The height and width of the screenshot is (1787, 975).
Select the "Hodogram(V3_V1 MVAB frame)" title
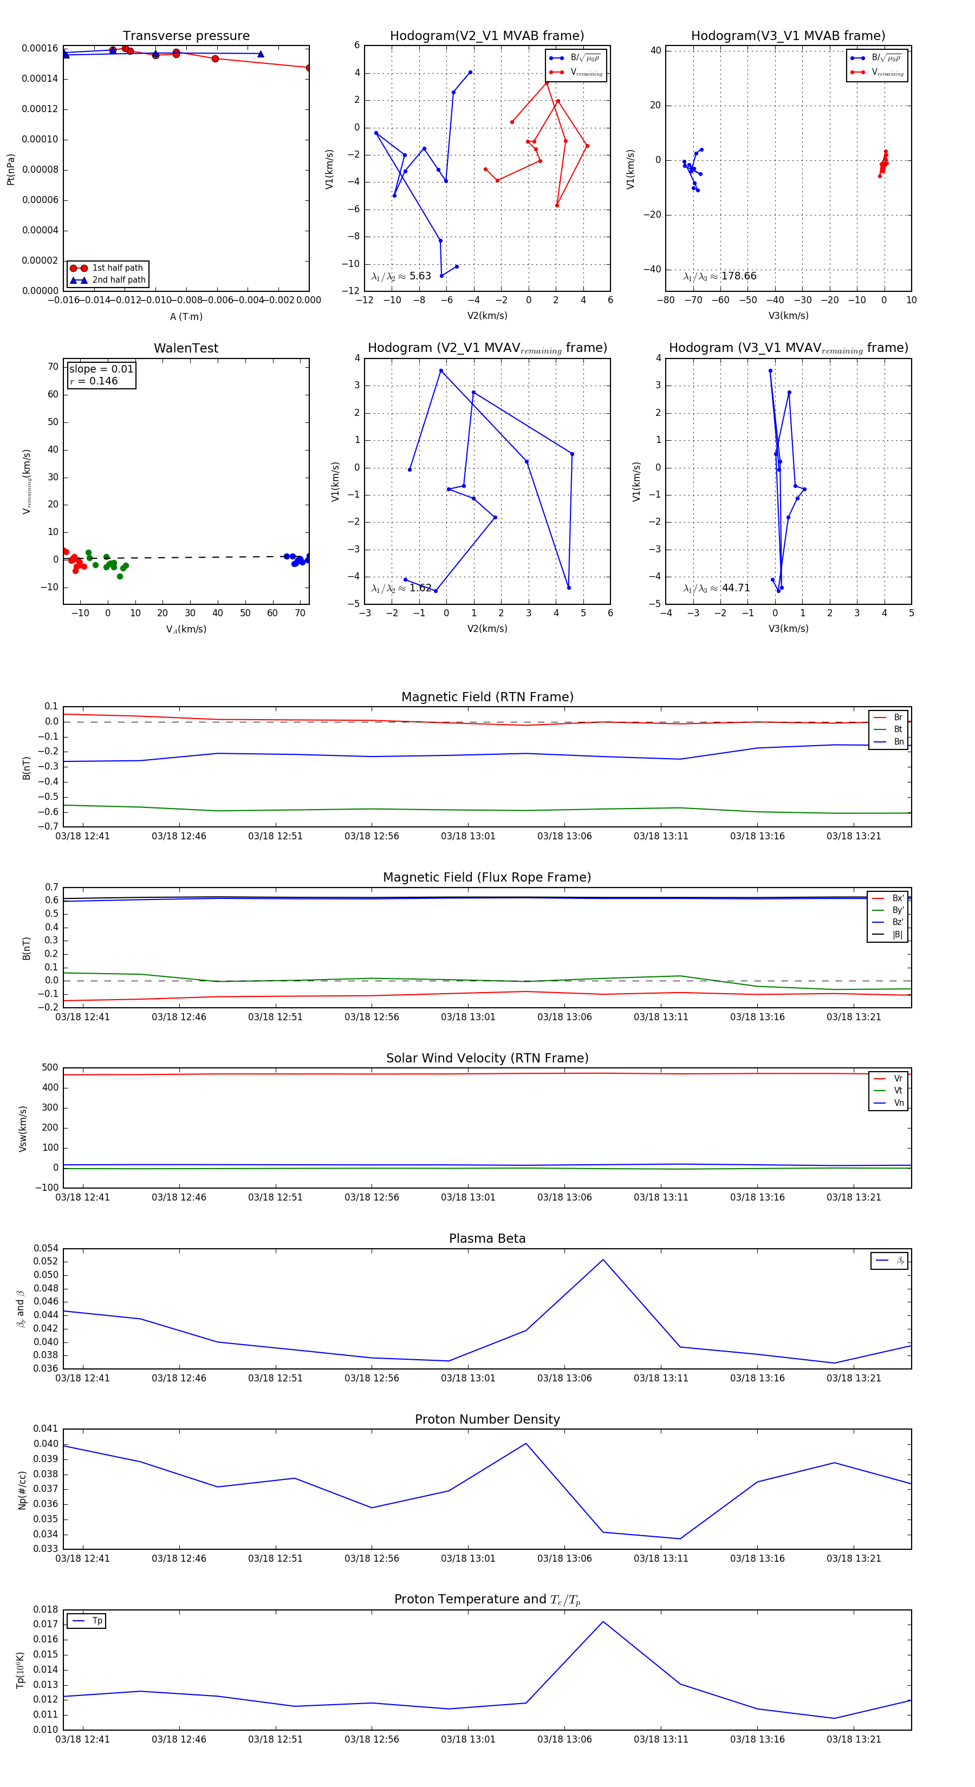coord(788,36)
